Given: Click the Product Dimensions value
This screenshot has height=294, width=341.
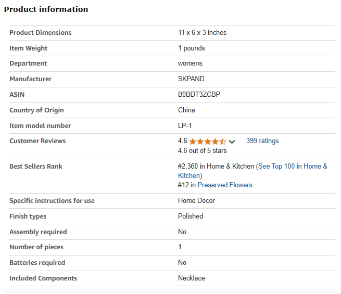Looking at the screenshot, I should pyautogui.click(x=202, y=33).
